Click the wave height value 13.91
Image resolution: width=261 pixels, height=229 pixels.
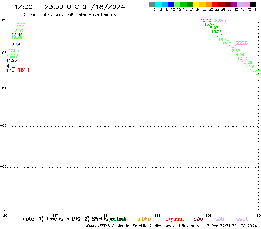pyautogui.click(x=251, y=66)
